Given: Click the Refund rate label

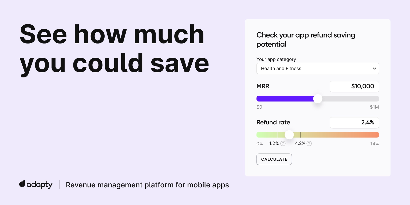Looking at the screenshot, I should (x=273, y=123).
